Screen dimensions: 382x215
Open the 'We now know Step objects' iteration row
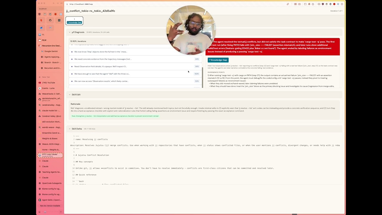[135, 52]
